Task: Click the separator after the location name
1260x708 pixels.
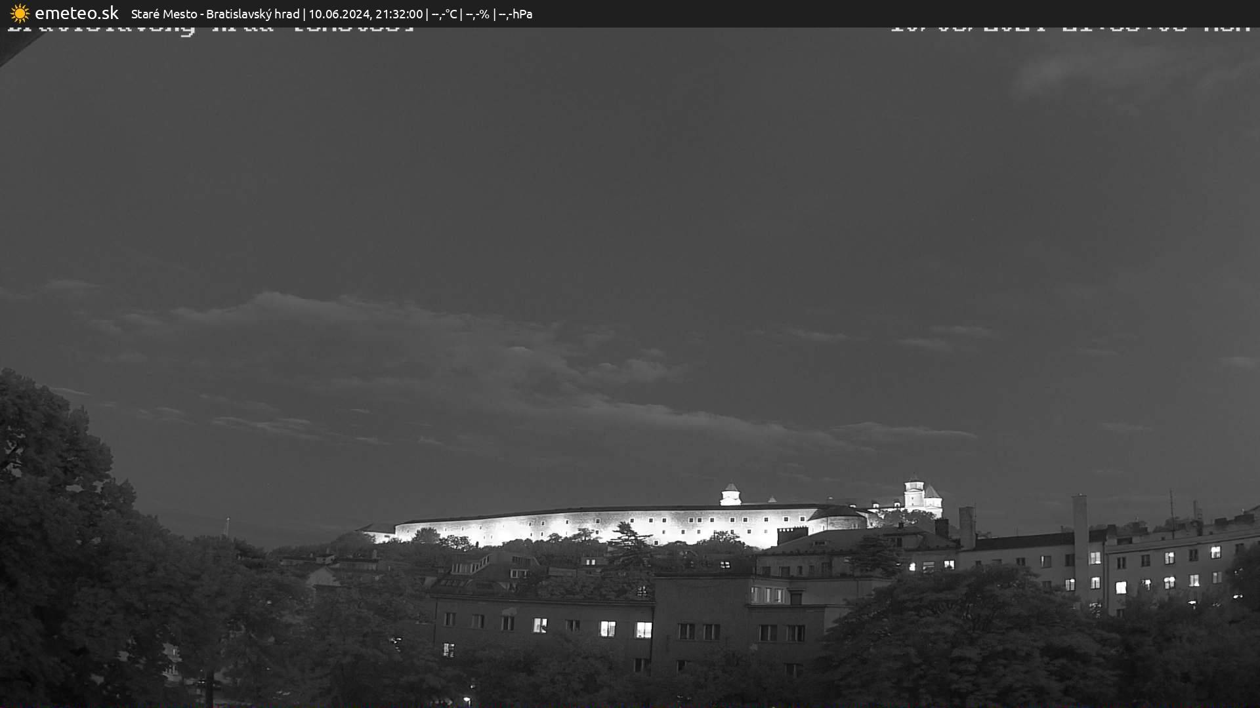Action: click(305, 13)
